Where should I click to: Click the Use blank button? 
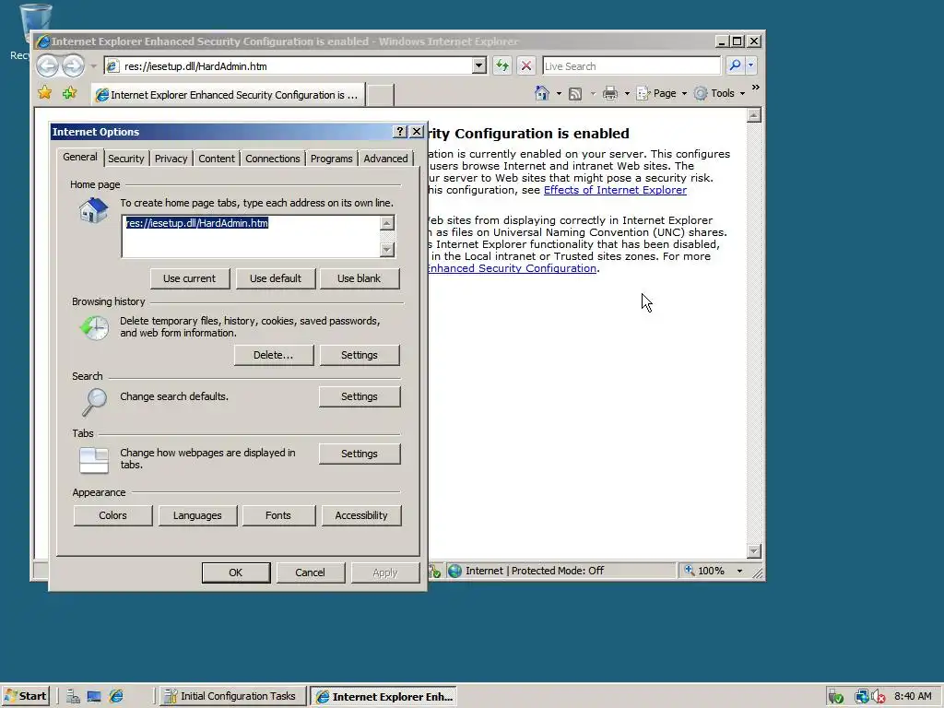click(x=360, y=278)
